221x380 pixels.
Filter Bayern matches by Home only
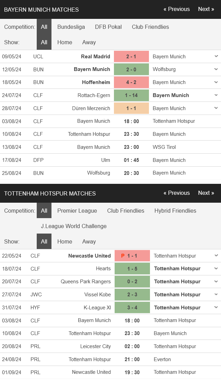[65, 42]
